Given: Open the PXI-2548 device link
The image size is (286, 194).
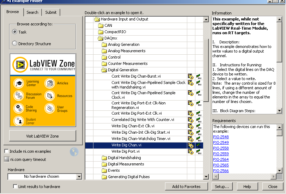Looking at the screenshot, I should 221,137.
